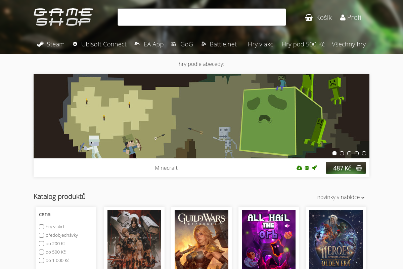Image resolution: width=403 pixels, height=269 pixels.
Task: Select the Ubisoft Connect logo icon
Action: [x=75, y=44]
